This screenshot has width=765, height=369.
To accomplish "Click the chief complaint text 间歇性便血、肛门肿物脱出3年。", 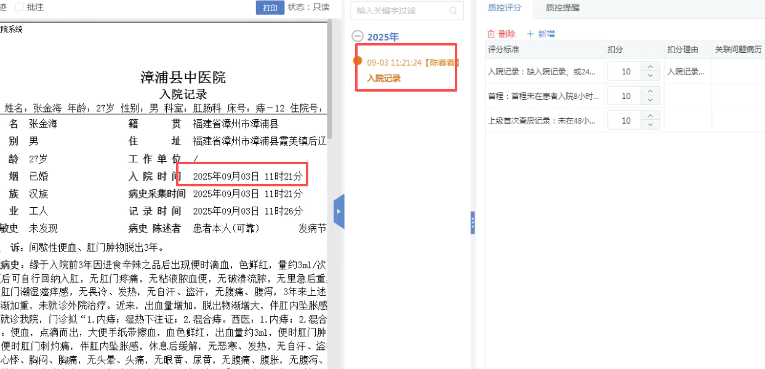I will pyautogui.click(x=97, y=248).
